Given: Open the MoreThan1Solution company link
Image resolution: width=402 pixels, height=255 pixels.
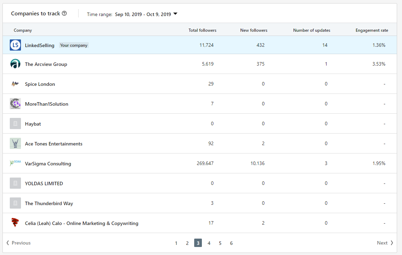Looking at the screenshot, I should pos(46,104).
